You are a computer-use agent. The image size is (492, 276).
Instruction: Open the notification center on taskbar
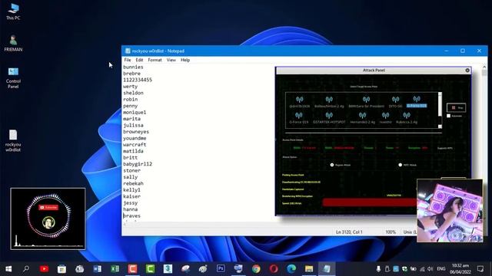480,269
